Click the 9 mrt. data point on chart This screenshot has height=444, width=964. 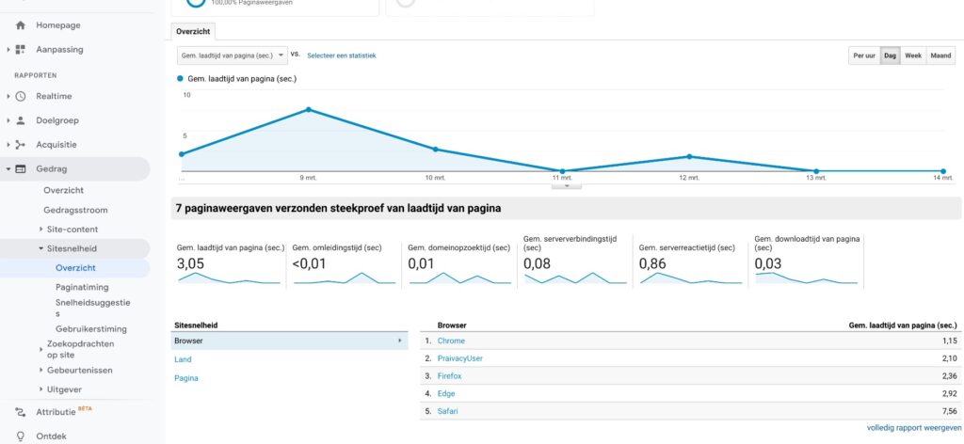click(308, 109)
